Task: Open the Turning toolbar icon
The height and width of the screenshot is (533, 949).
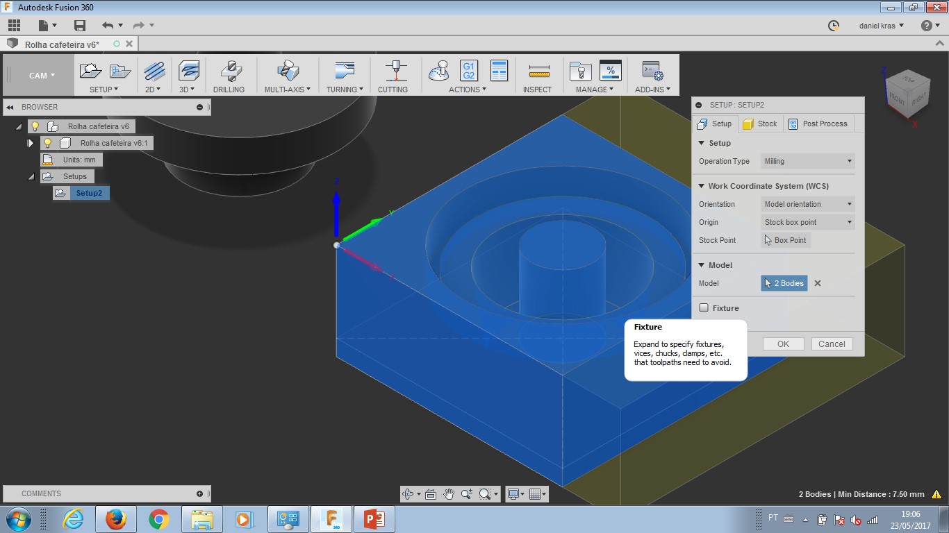Action: 344,71
